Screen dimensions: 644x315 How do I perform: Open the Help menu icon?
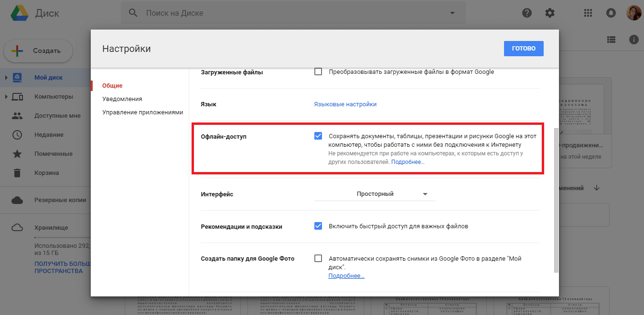coord(526,13)
